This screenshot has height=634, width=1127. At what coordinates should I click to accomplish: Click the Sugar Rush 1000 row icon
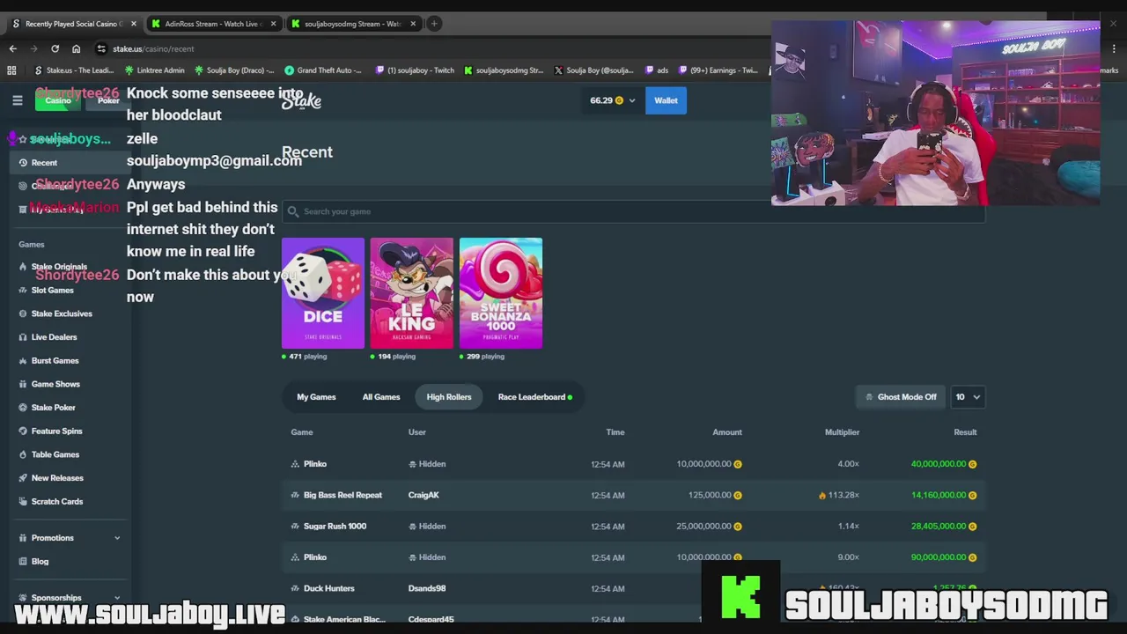tap(295, 526)
